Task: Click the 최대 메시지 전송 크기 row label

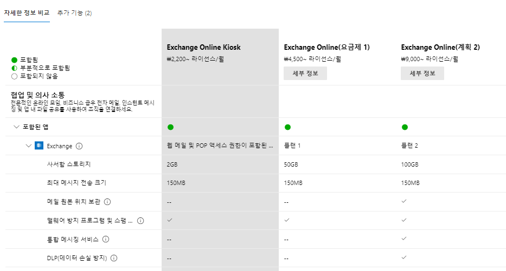Action: 76,182
